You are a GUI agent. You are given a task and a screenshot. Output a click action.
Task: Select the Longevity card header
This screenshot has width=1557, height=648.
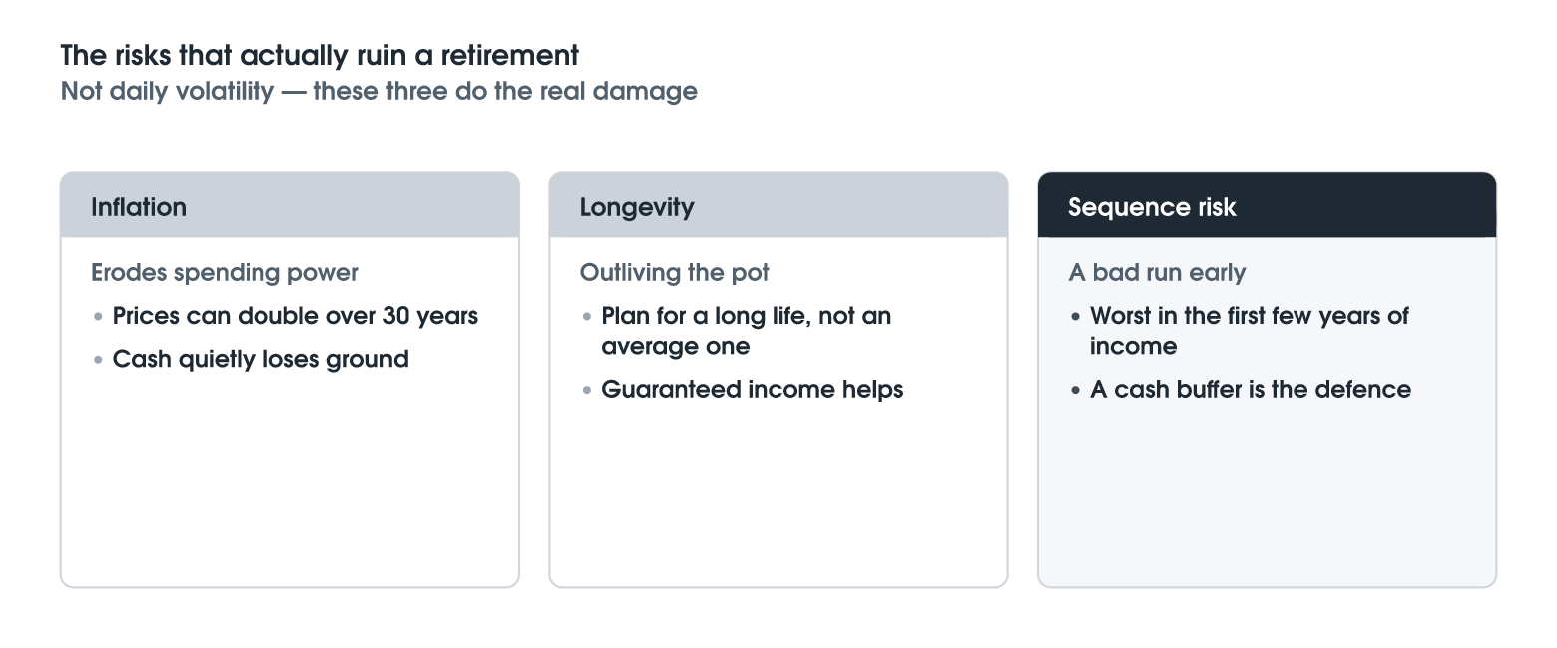778,205
